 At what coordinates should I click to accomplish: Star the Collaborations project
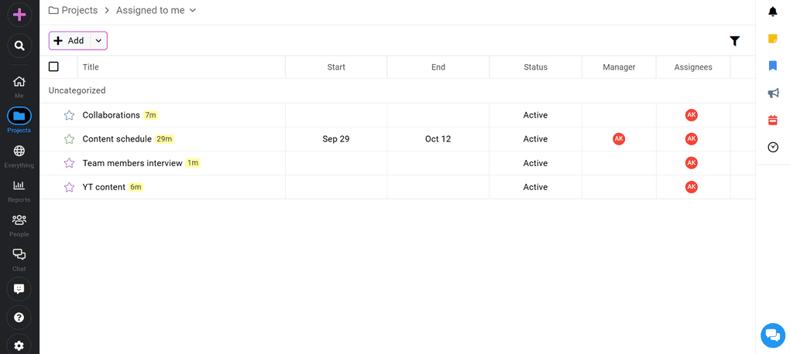[x=69, y=115]
